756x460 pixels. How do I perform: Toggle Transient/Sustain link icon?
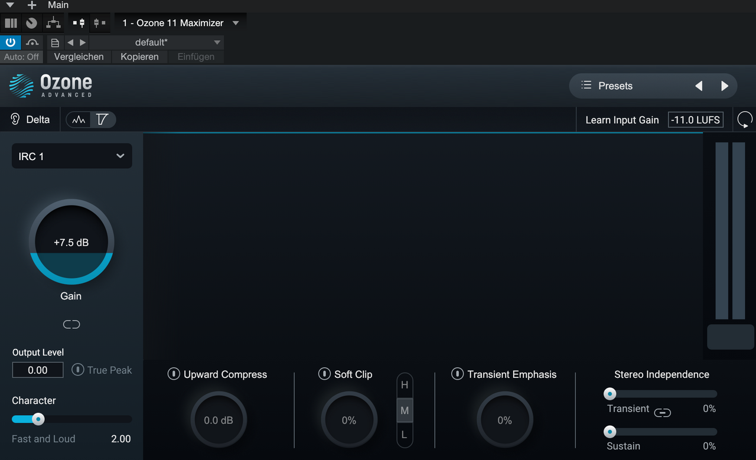tap(663, 413)
